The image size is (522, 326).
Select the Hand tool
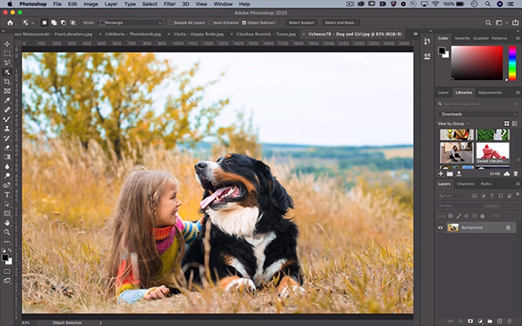(x=7, y=223)
